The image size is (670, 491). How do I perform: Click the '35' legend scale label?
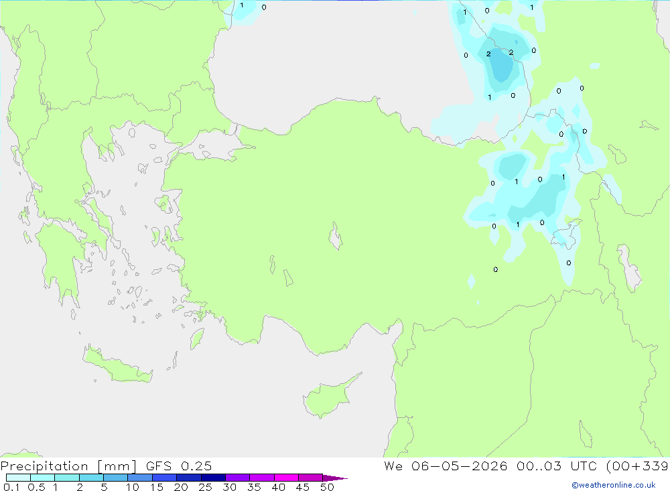coord(254,487)
